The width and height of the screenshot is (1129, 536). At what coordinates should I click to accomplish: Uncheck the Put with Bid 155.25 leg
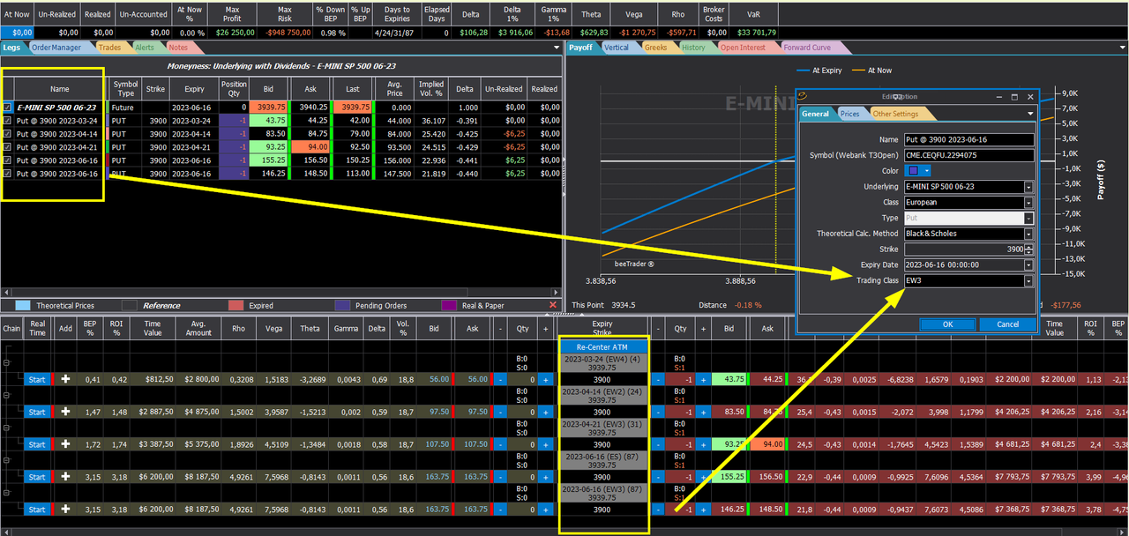[x=7, y=160]
